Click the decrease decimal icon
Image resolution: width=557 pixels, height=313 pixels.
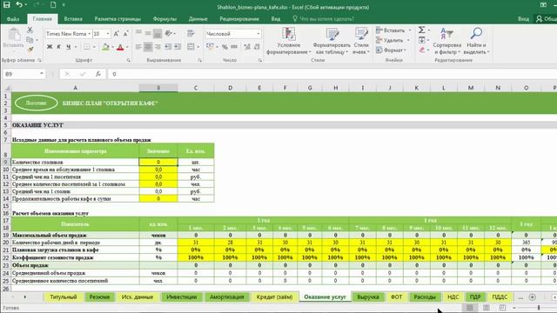click(257, 47)
